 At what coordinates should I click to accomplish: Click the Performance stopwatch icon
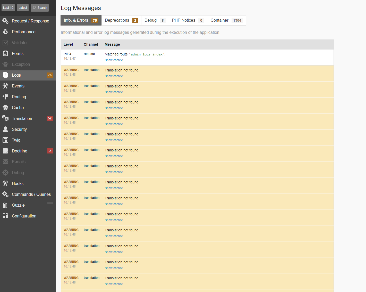point(5,32)
